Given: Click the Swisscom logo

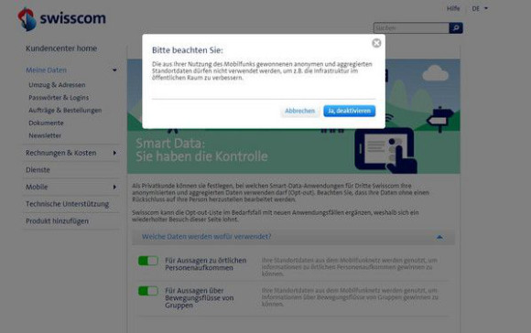Looking at the screenshot, I should 61,19.
